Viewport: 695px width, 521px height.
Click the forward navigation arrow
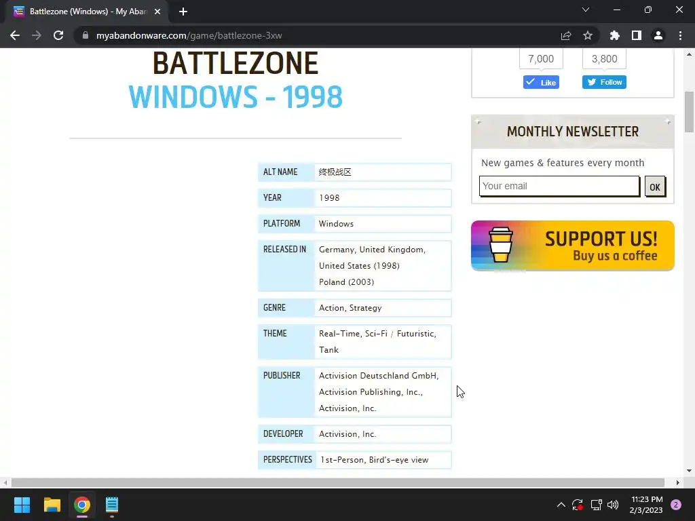click(x=37, y=35)
